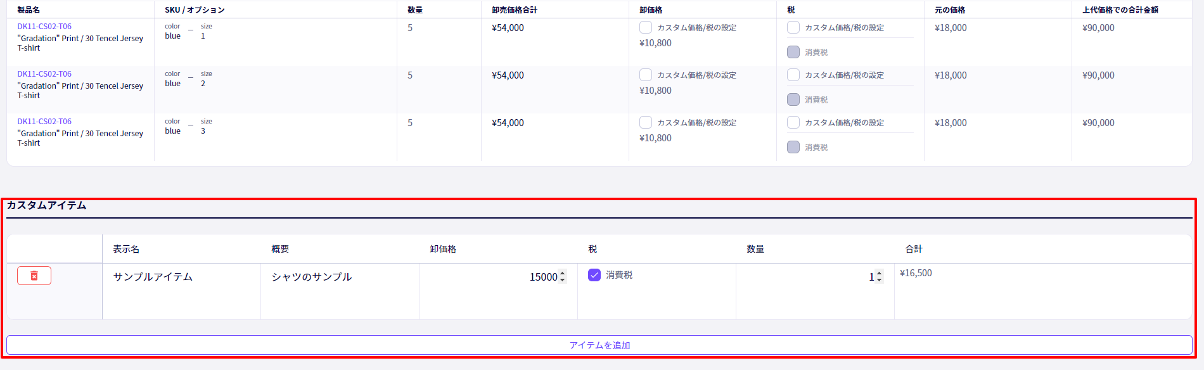Screen dimensions: 1204x370
Task: Uncheck 消費税 for the custom item
Action: pyautogui.click(x=594, y=275)
